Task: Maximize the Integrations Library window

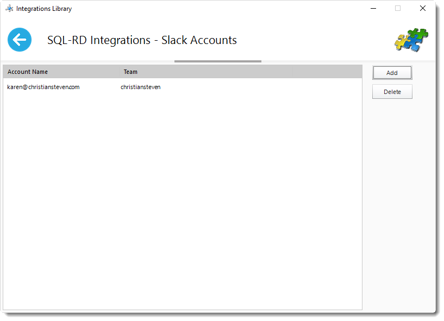Action: point(398,9)
